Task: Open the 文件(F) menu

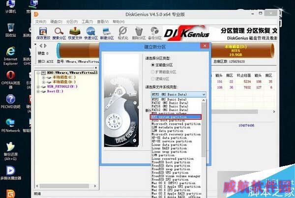Action: click(41, 22)
